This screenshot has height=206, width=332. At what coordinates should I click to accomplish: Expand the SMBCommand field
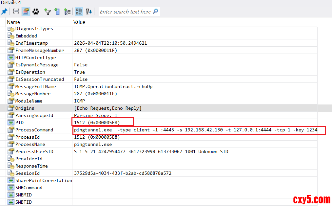tap(11, 188)
